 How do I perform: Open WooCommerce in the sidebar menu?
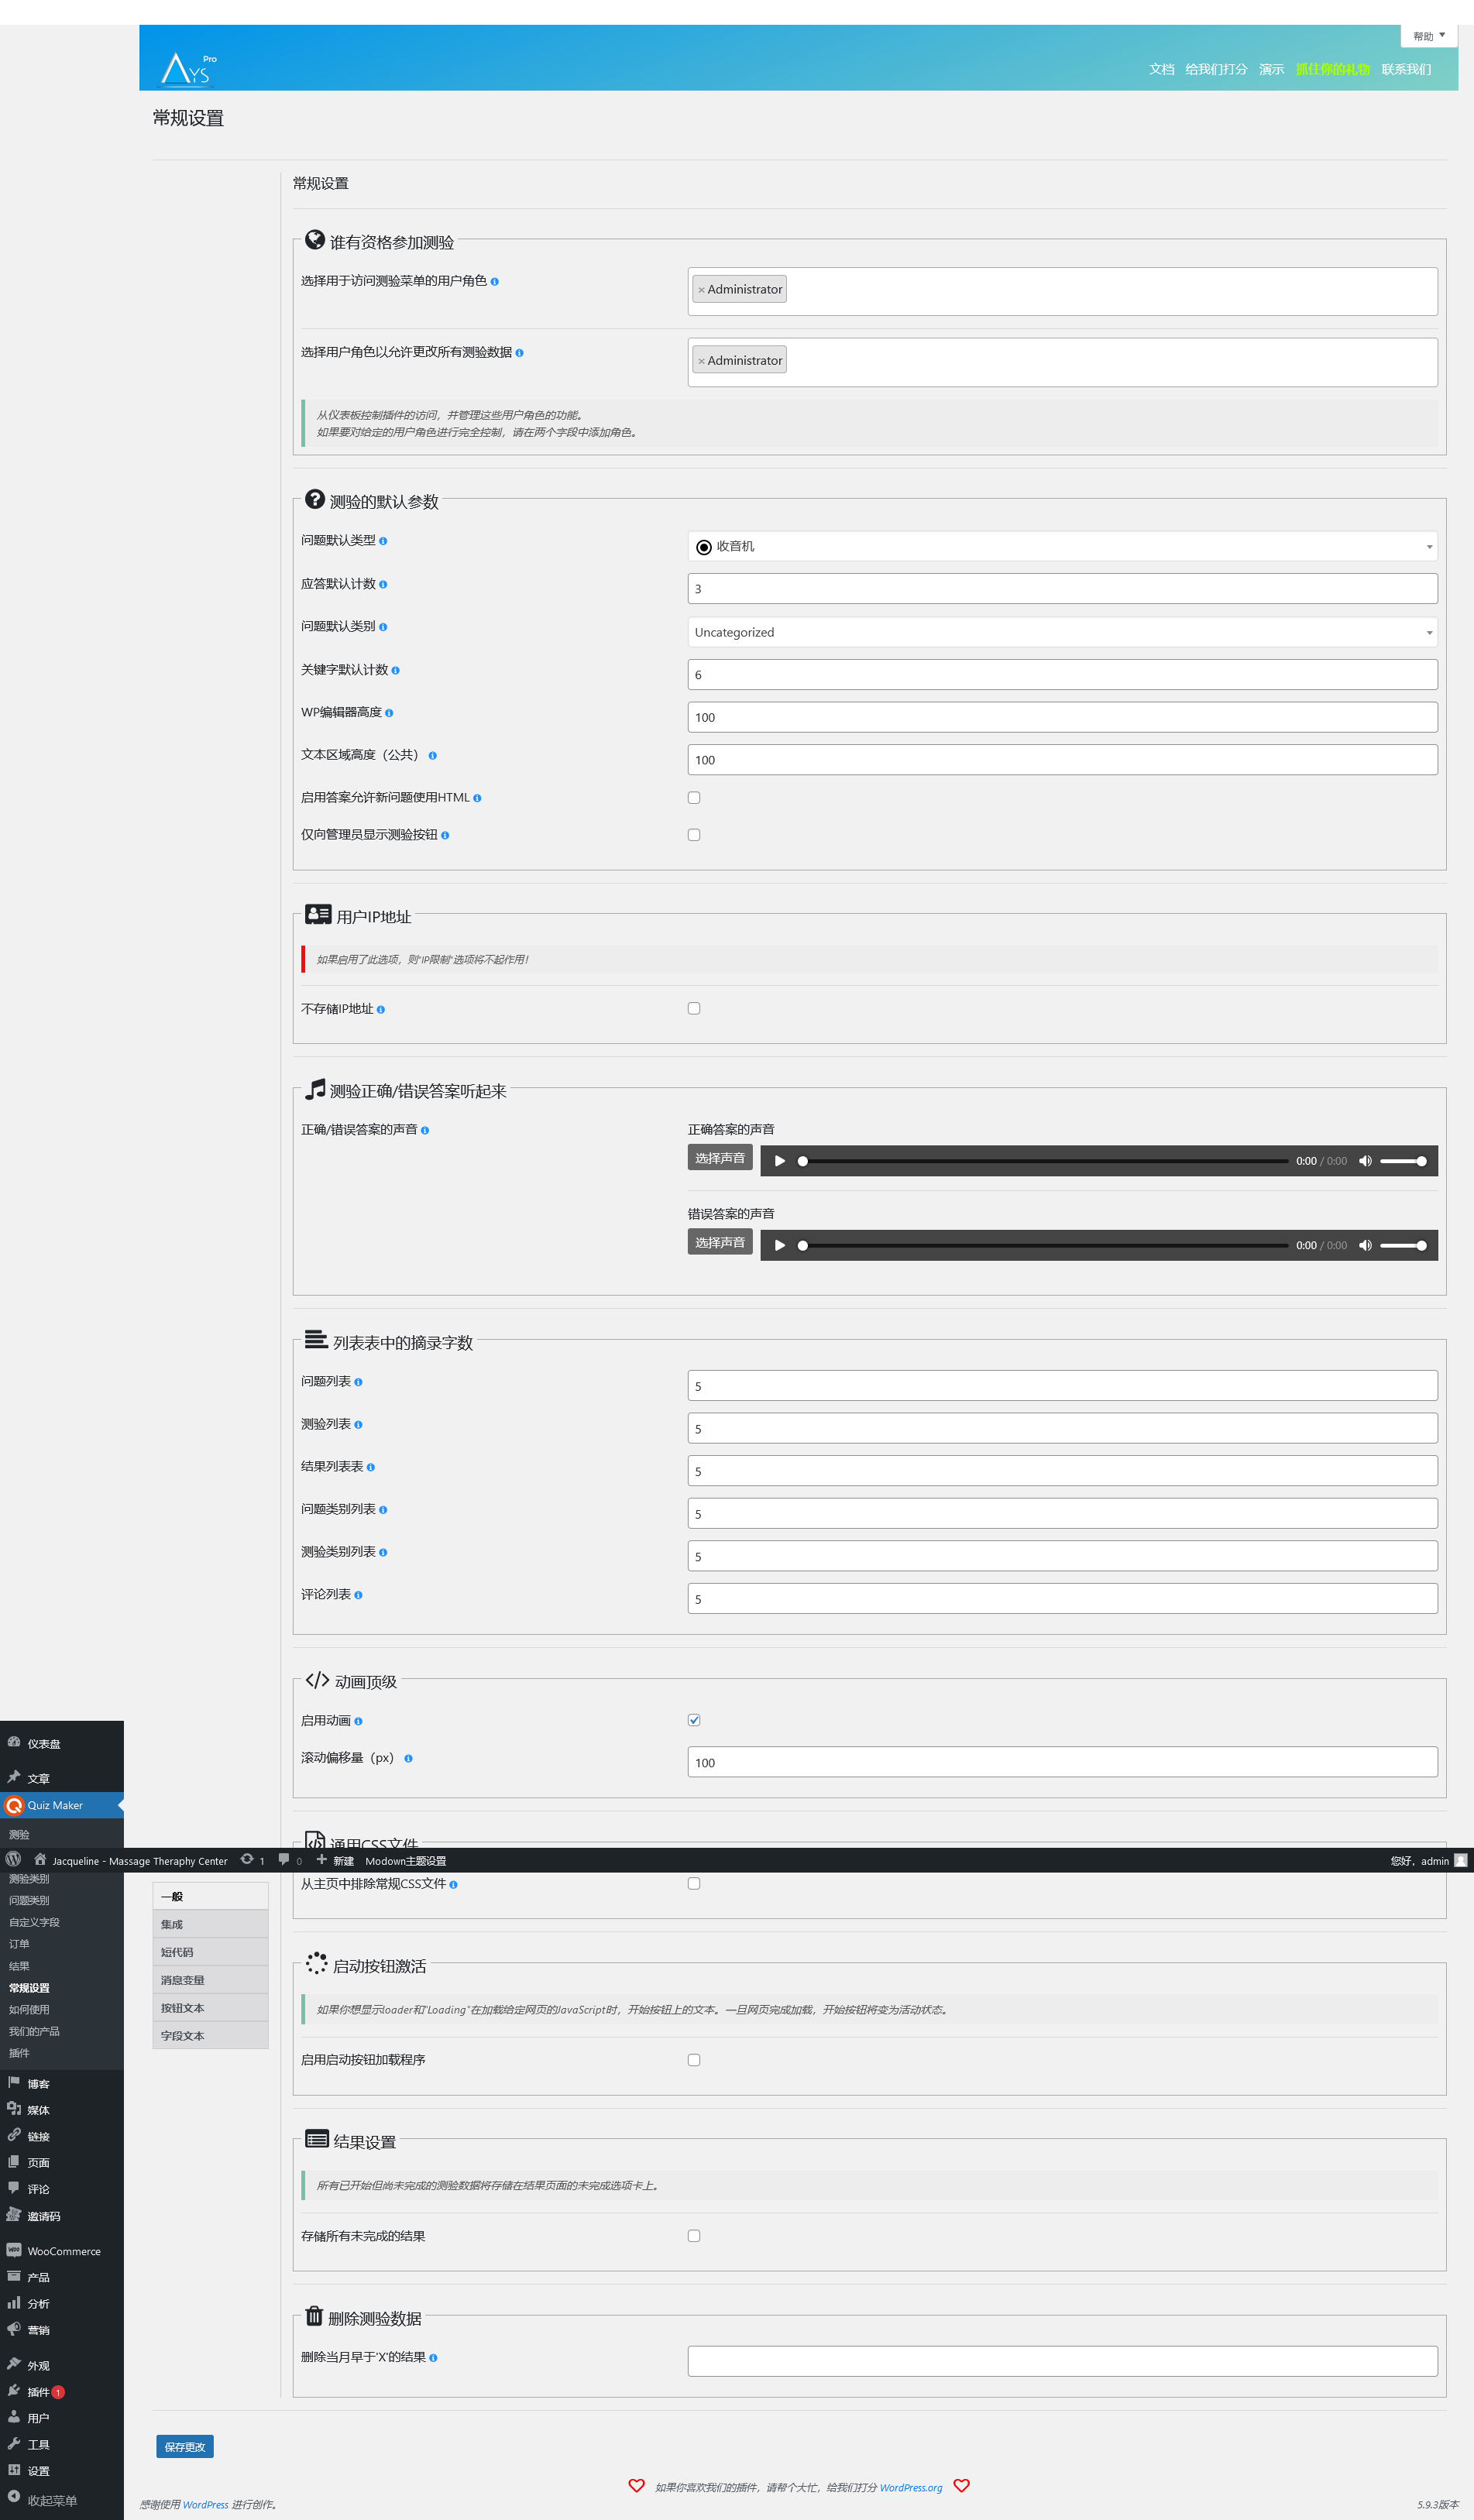point(64,2251)
